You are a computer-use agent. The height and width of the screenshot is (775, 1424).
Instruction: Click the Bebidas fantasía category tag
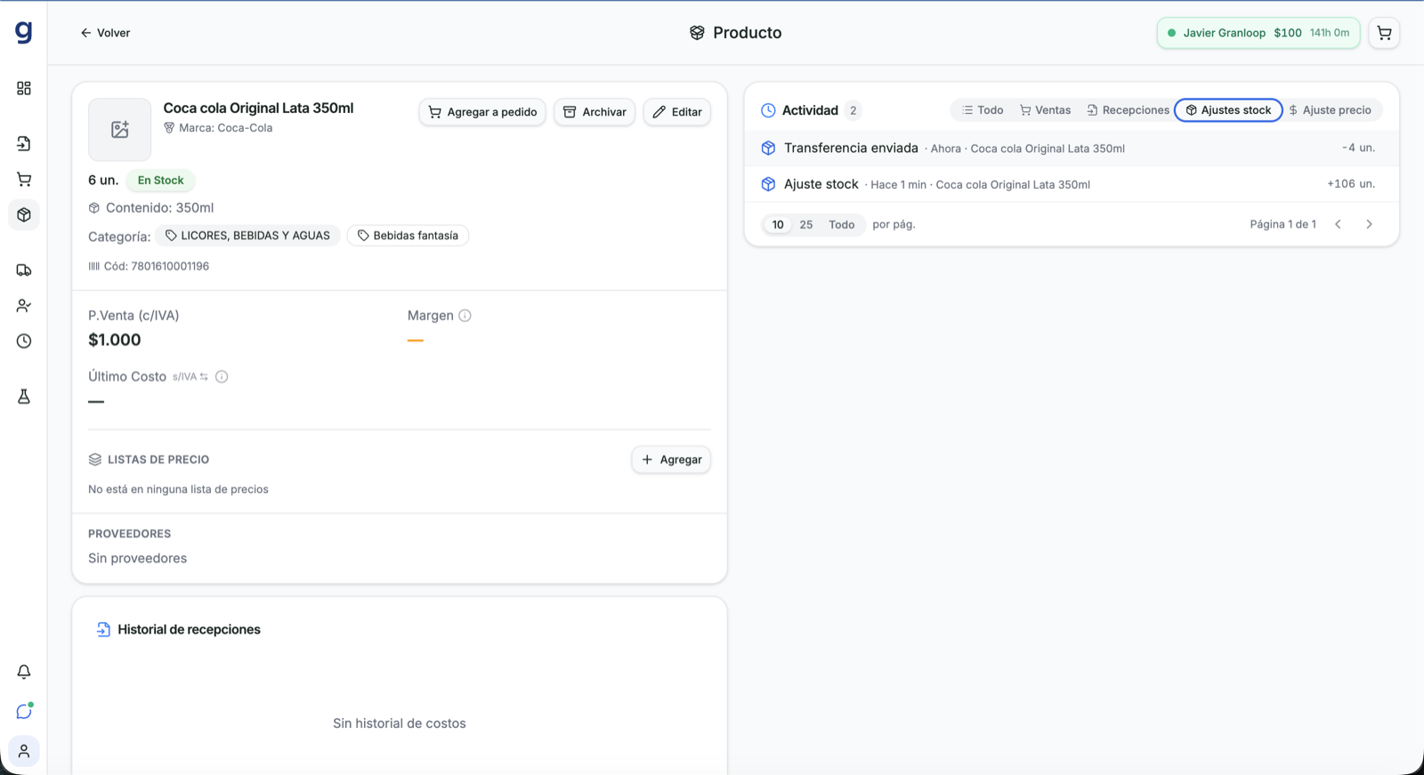[408, 236]
